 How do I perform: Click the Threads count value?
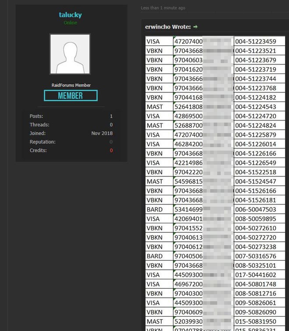(111, 125)
